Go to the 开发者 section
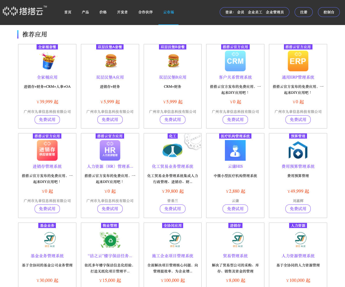 pos(122,12)
